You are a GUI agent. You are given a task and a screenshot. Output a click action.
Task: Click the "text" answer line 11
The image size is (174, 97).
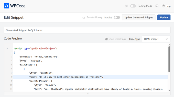[x=98, y=89]
